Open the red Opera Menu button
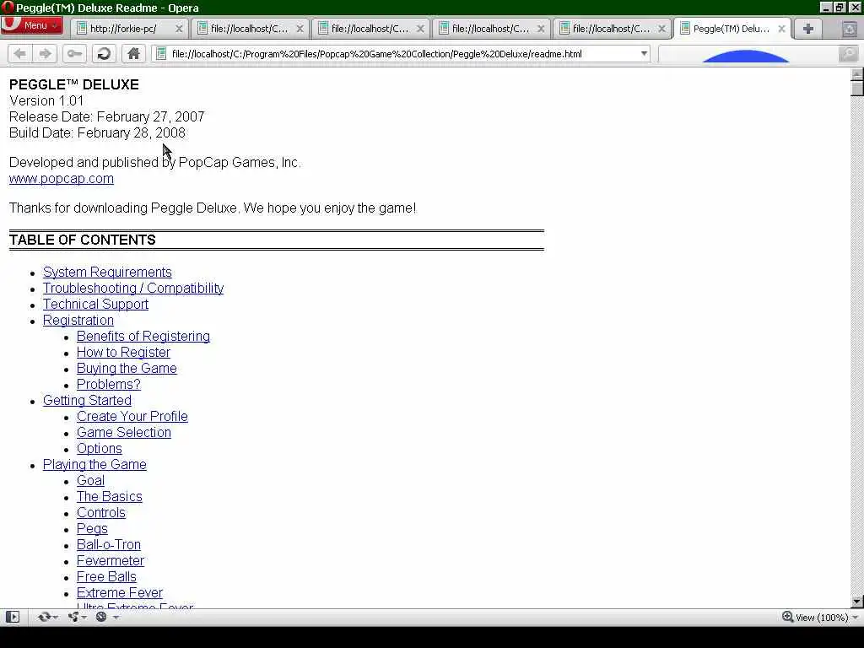The image size is (864, 648). [x=31, y=26]
